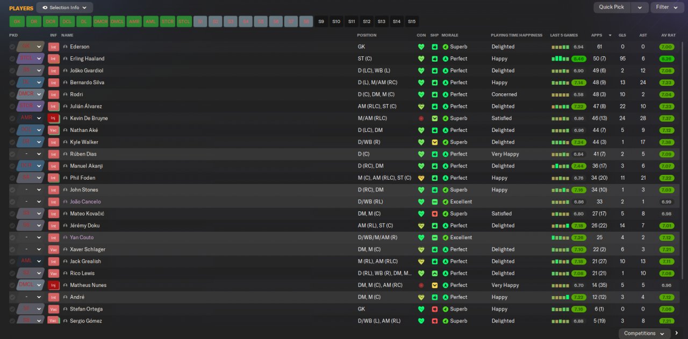Toggle the picked tick for André
The height and width of the screenshot is (339, 688).
coord(12,297)
